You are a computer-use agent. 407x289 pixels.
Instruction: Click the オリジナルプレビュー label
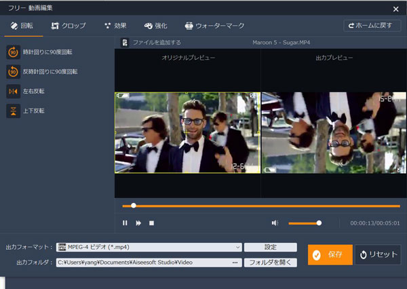point(189,58)
